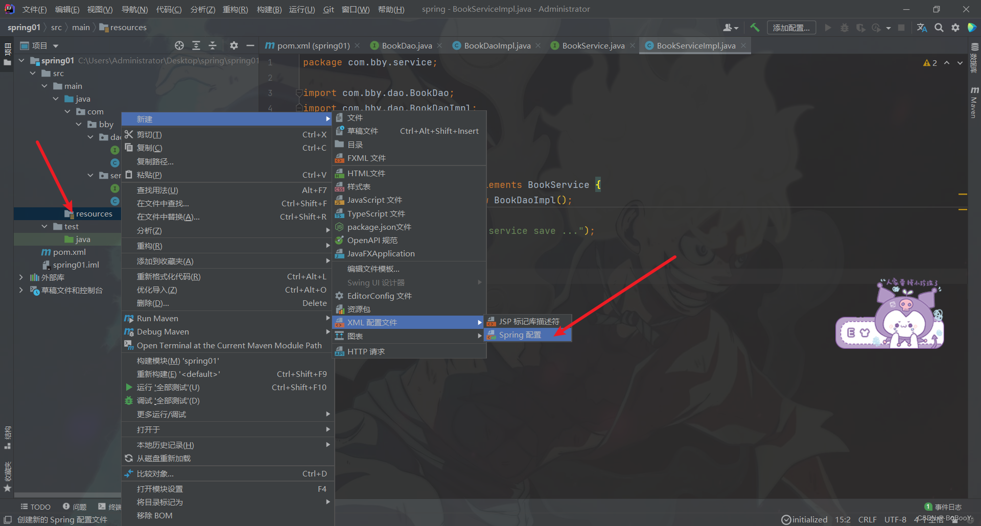Viewport: 981px width, 526px height.
Task: Expand Scratches and Consoles (草稿文件和控制台)
Action: coord(21,290)
